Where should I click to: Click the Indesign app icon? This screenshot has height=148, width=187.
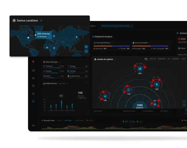[68, 66]
